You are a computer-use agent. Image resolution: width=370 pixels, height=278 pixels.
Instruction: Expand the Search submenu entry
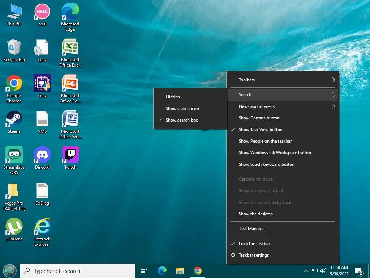pyautogui.click(x=283, y=95)
